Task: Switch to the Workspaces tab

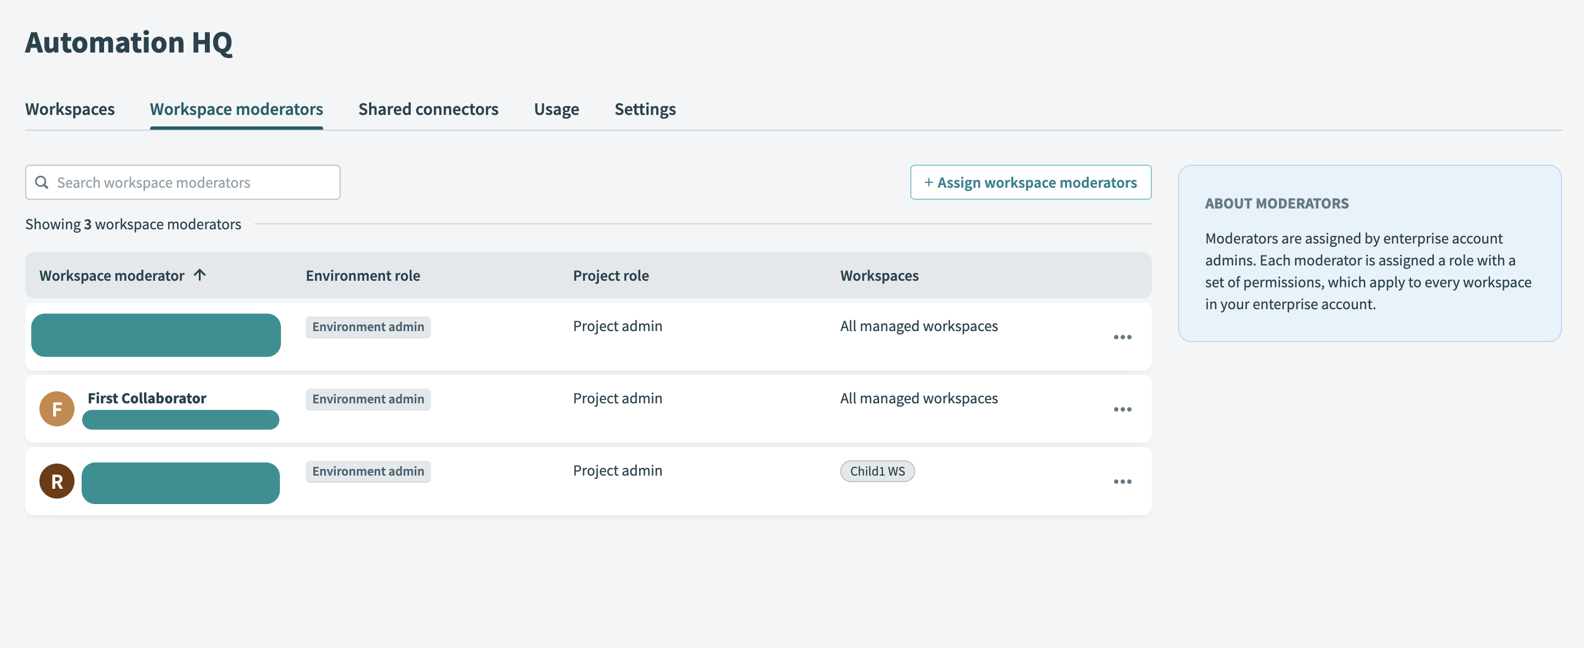Action: [x=70, y=109]
